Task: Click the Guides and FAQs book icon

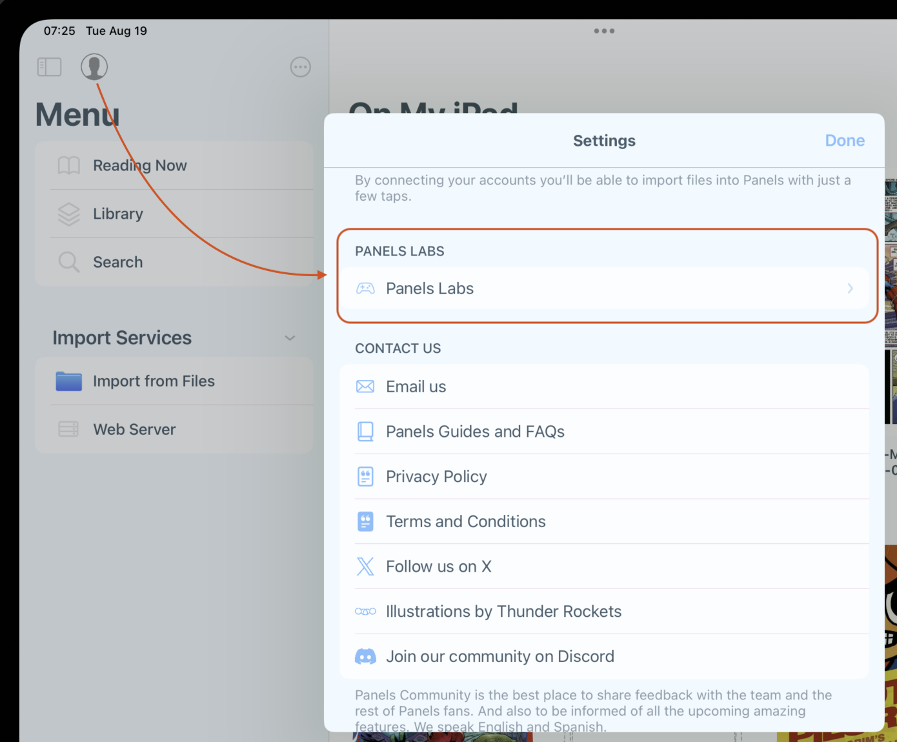Action: point(365,432)
